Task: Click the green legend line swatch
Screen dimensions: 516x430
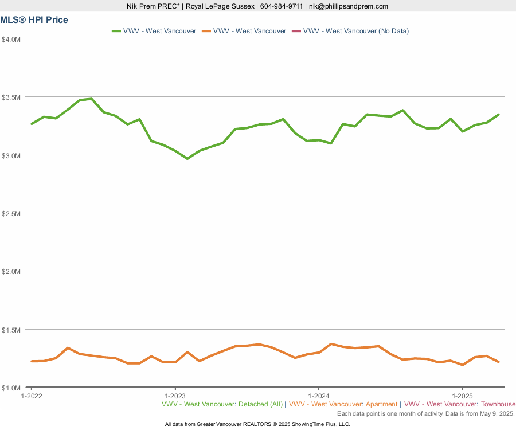Action: click(116, 31)
